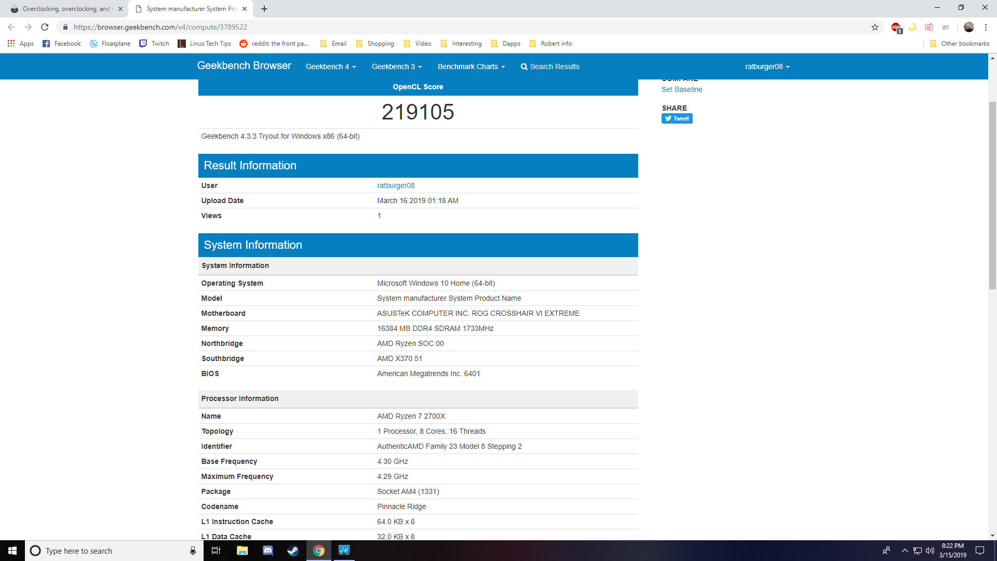Open Steam from taskbar
Screen dimensions: 997x561
293,551
